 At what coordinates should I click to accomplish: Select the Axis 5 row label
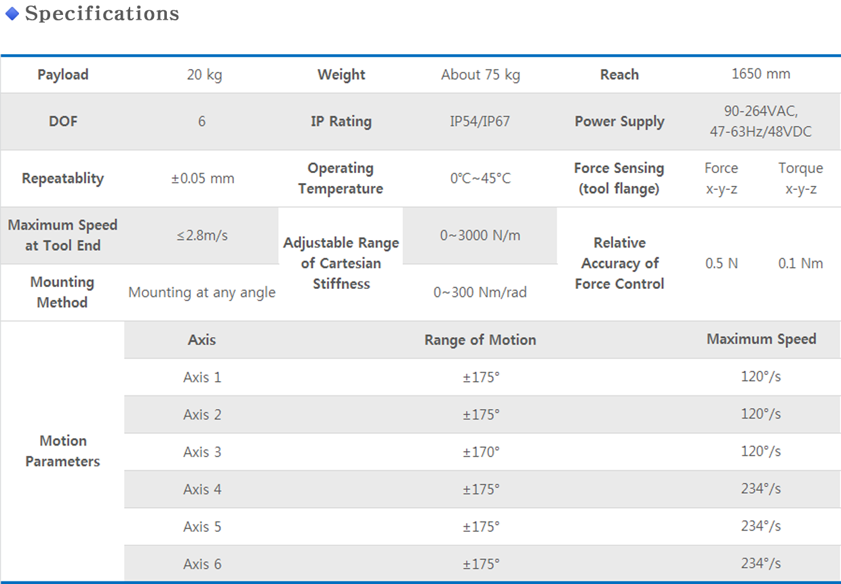[202, 526]
